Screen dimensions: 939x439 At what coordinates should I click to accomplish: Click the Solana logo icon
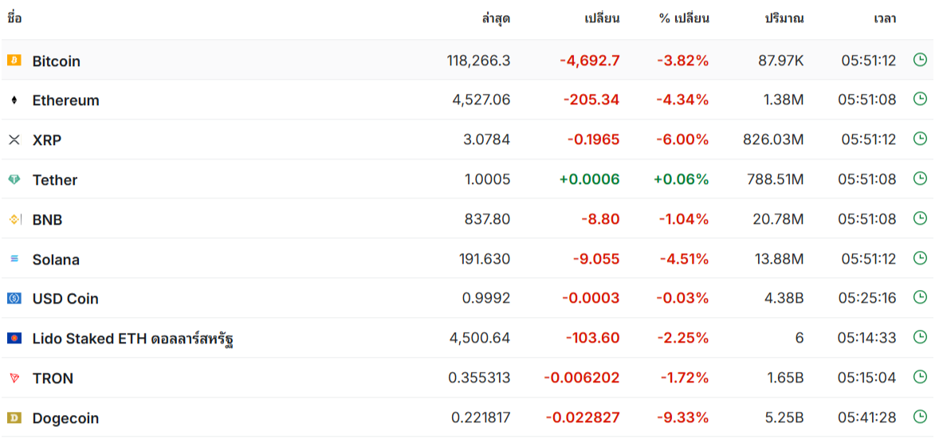[x=14, y=259]
